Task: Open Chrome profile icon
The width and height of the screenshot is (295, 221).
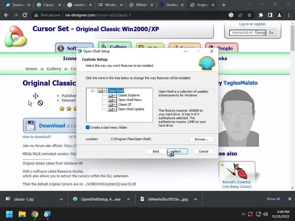Action: (279, 15)
